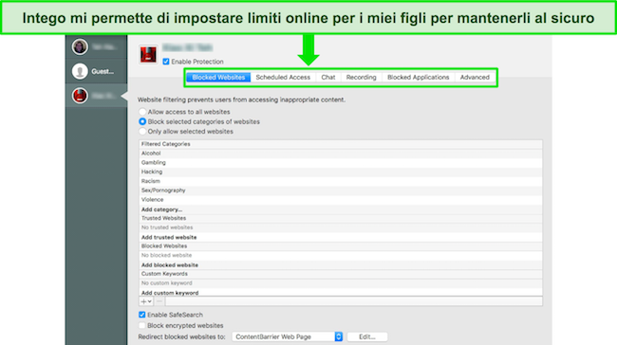Click Add trusted website entry
The width and height of the screenshot is (617, 345).
point(169,237)
